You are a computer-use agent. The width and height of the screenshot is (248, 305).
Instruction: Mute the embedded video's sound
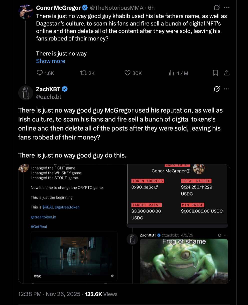(112, 276)
